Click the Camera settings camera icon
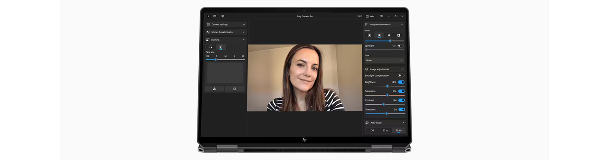The width and height of the screenshot is (609, 160). pos(208,24)
